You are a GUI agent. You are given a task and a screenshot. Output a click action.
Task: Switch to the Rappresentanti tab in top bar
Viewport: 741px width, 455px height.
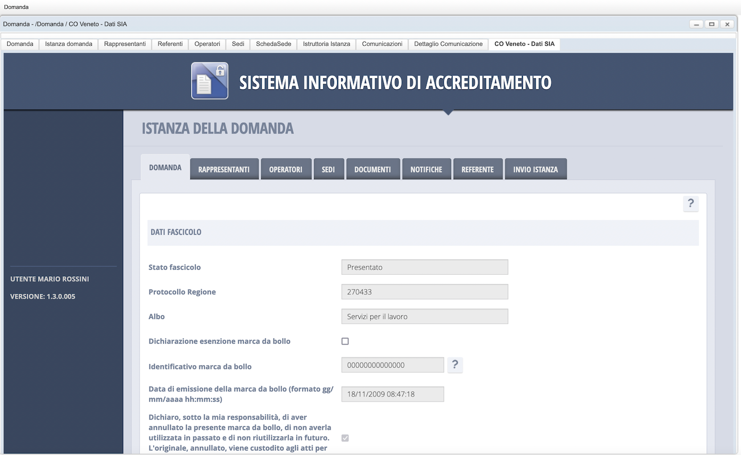point(125,44)
